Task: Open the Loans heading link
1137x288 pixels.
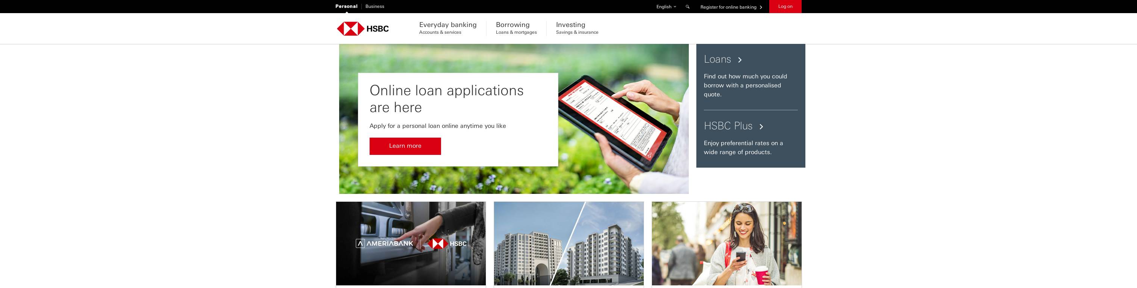Action: pyautogui.click(x=717, y=60)
